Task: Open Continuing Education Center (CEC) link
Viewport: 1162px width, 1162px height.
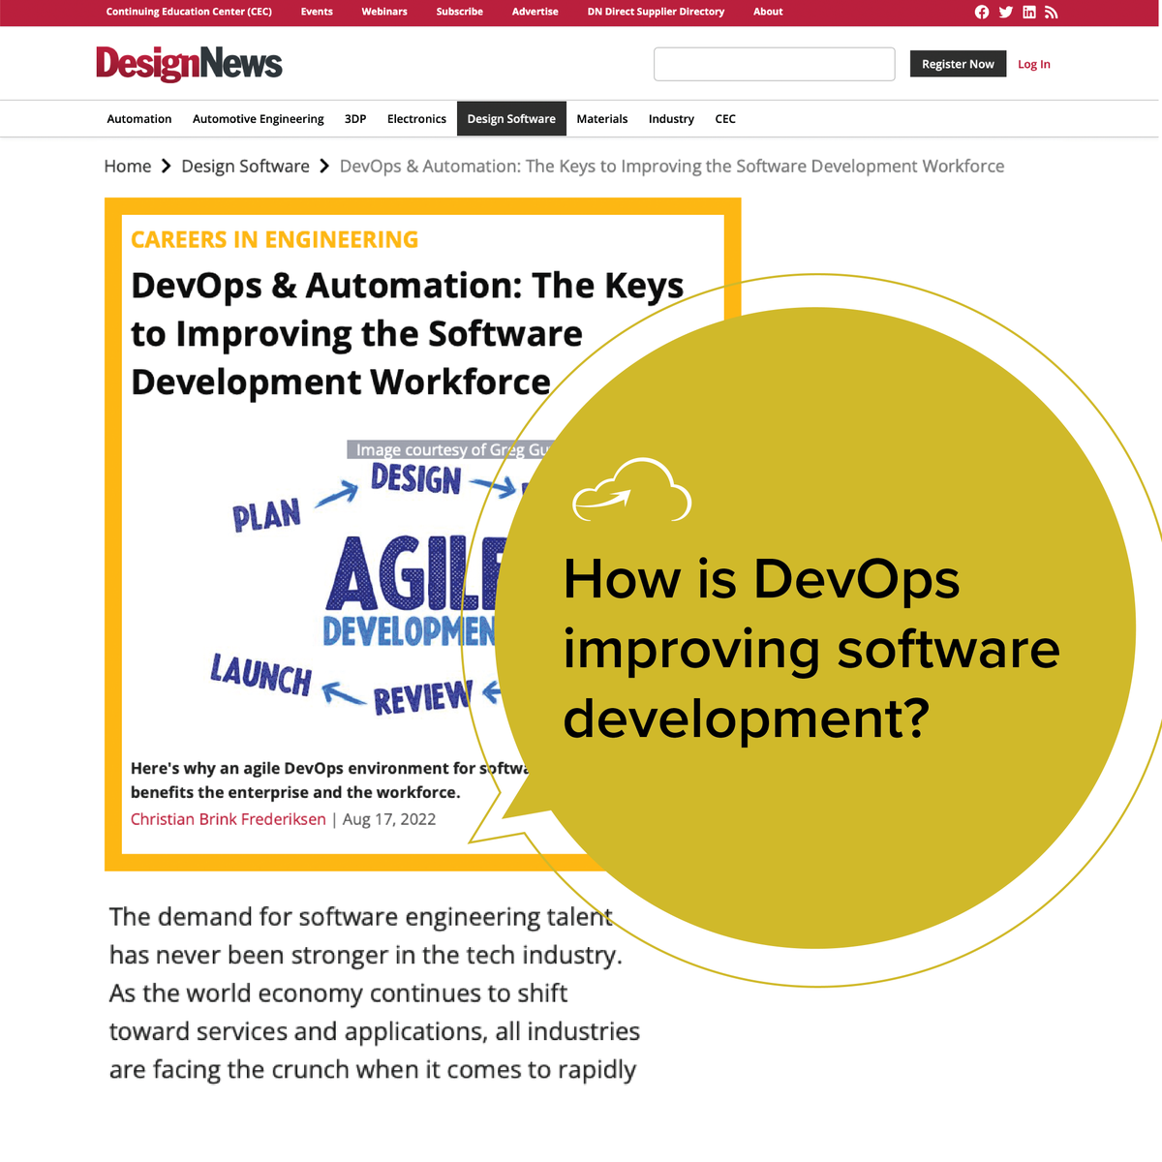Action: tap(189, 12)
